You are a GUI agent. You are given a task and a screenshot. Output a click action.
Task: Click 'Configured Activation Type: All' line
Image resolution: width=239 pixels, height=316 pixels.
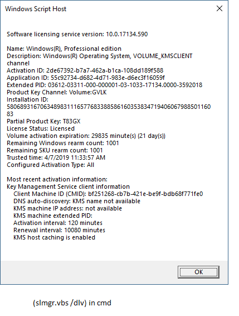coord(50,165)
